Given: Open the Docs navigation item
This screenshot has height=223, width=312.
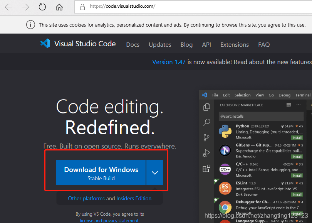Looking at the screenshot, I should click(x=133, y=44).
